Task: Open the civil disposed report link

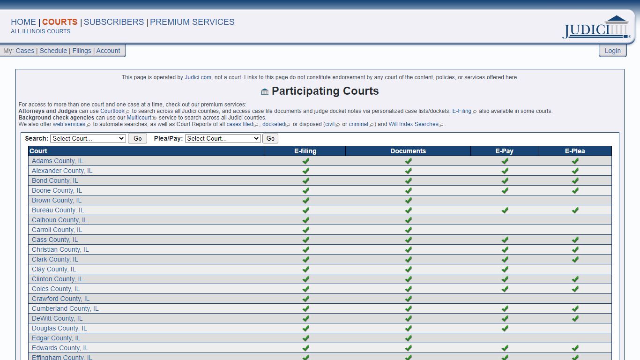Action: point(330,124)
